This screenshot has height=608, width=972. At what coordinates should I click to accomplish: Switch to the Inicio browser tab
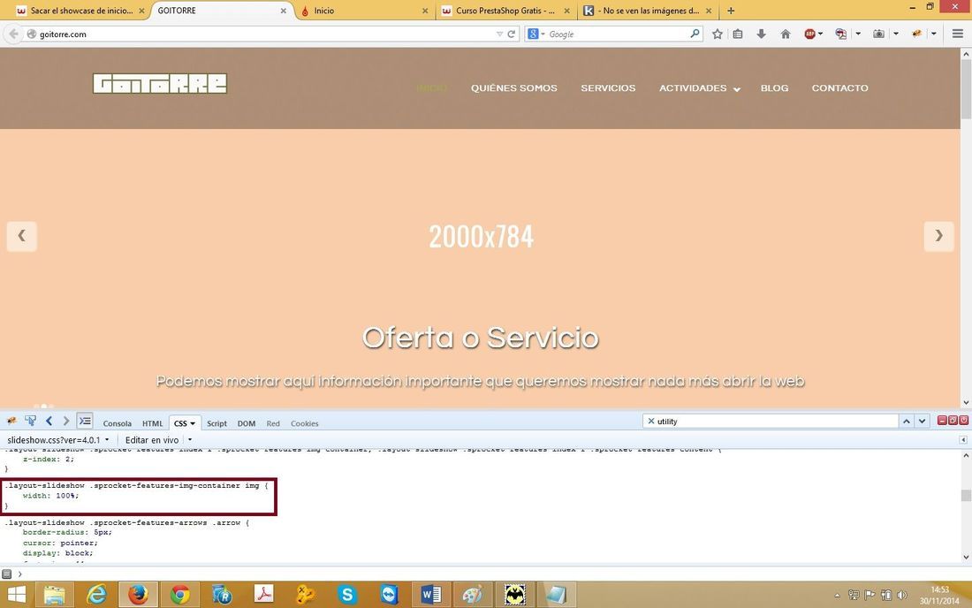click(x=365, y=11)
